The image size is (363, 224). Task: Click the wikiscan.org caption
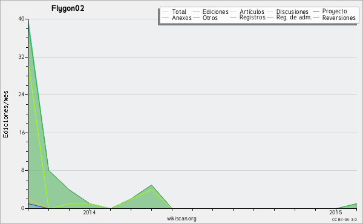(181, 219)
